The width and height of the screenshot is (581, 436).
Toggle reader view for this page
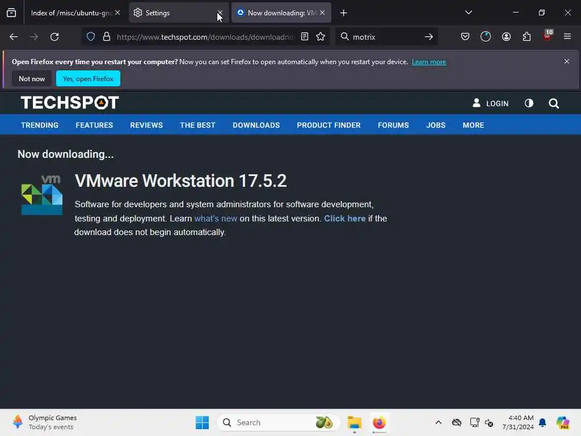point(305,37)
